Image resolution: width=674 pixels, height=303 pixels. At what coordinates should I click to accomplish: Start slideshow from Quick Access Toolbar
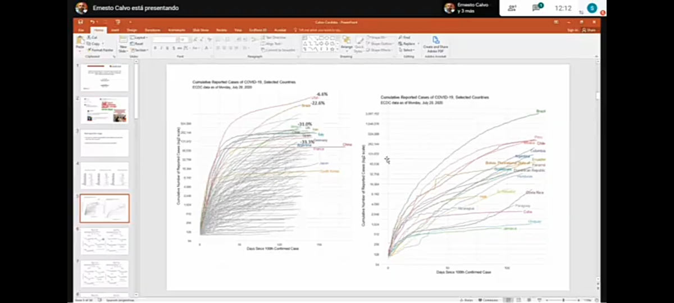pos(117,22)
